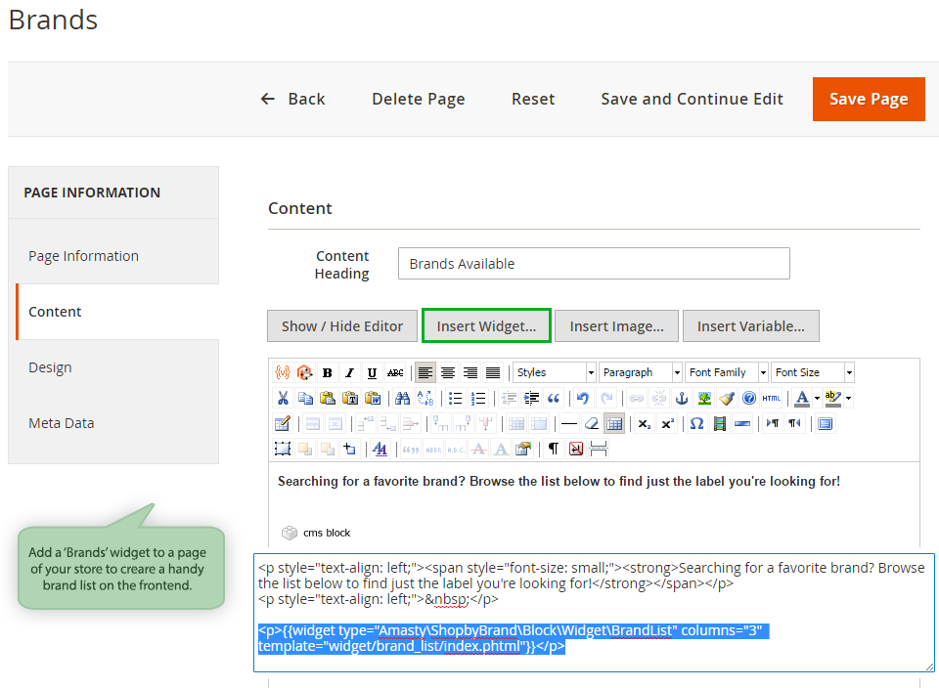939x688 pixels.
Task: Undo the last edit
Action: click(583, 398)
